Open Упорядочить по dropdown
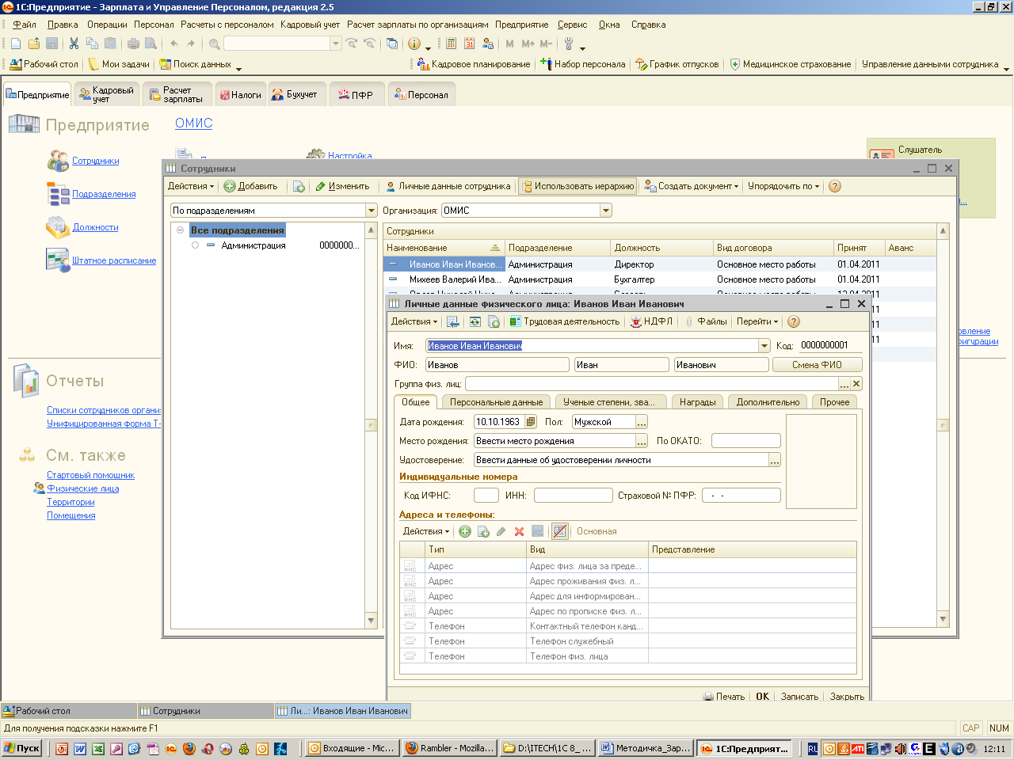This screenshot has height=760, width=1014. [783, 186]
